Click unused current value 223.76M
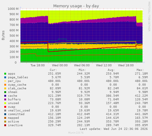152x136 pixels. pyautogui.click(x=54, y=103)
